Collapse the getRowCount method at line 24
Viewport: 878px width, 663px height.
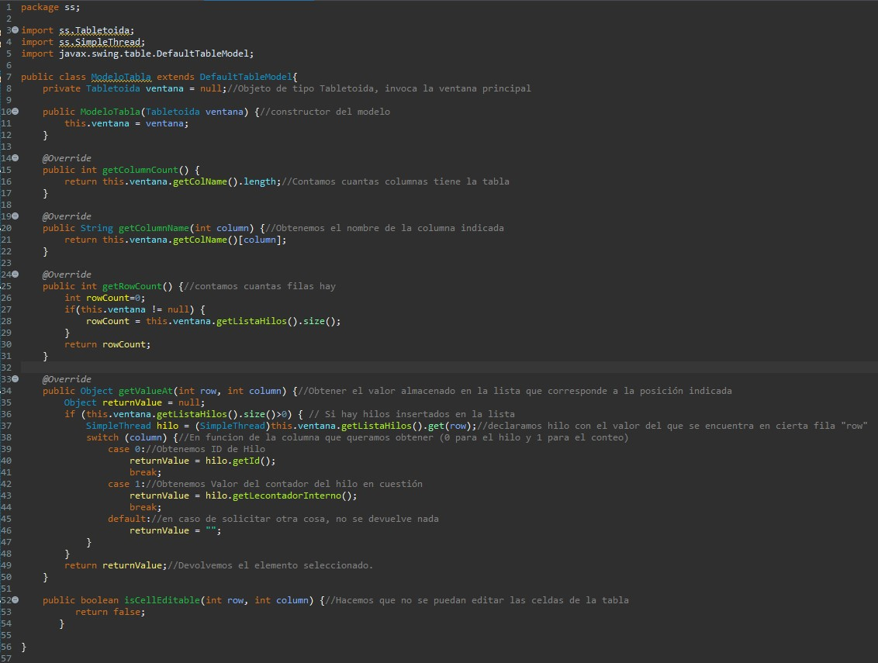click(15, 275)
